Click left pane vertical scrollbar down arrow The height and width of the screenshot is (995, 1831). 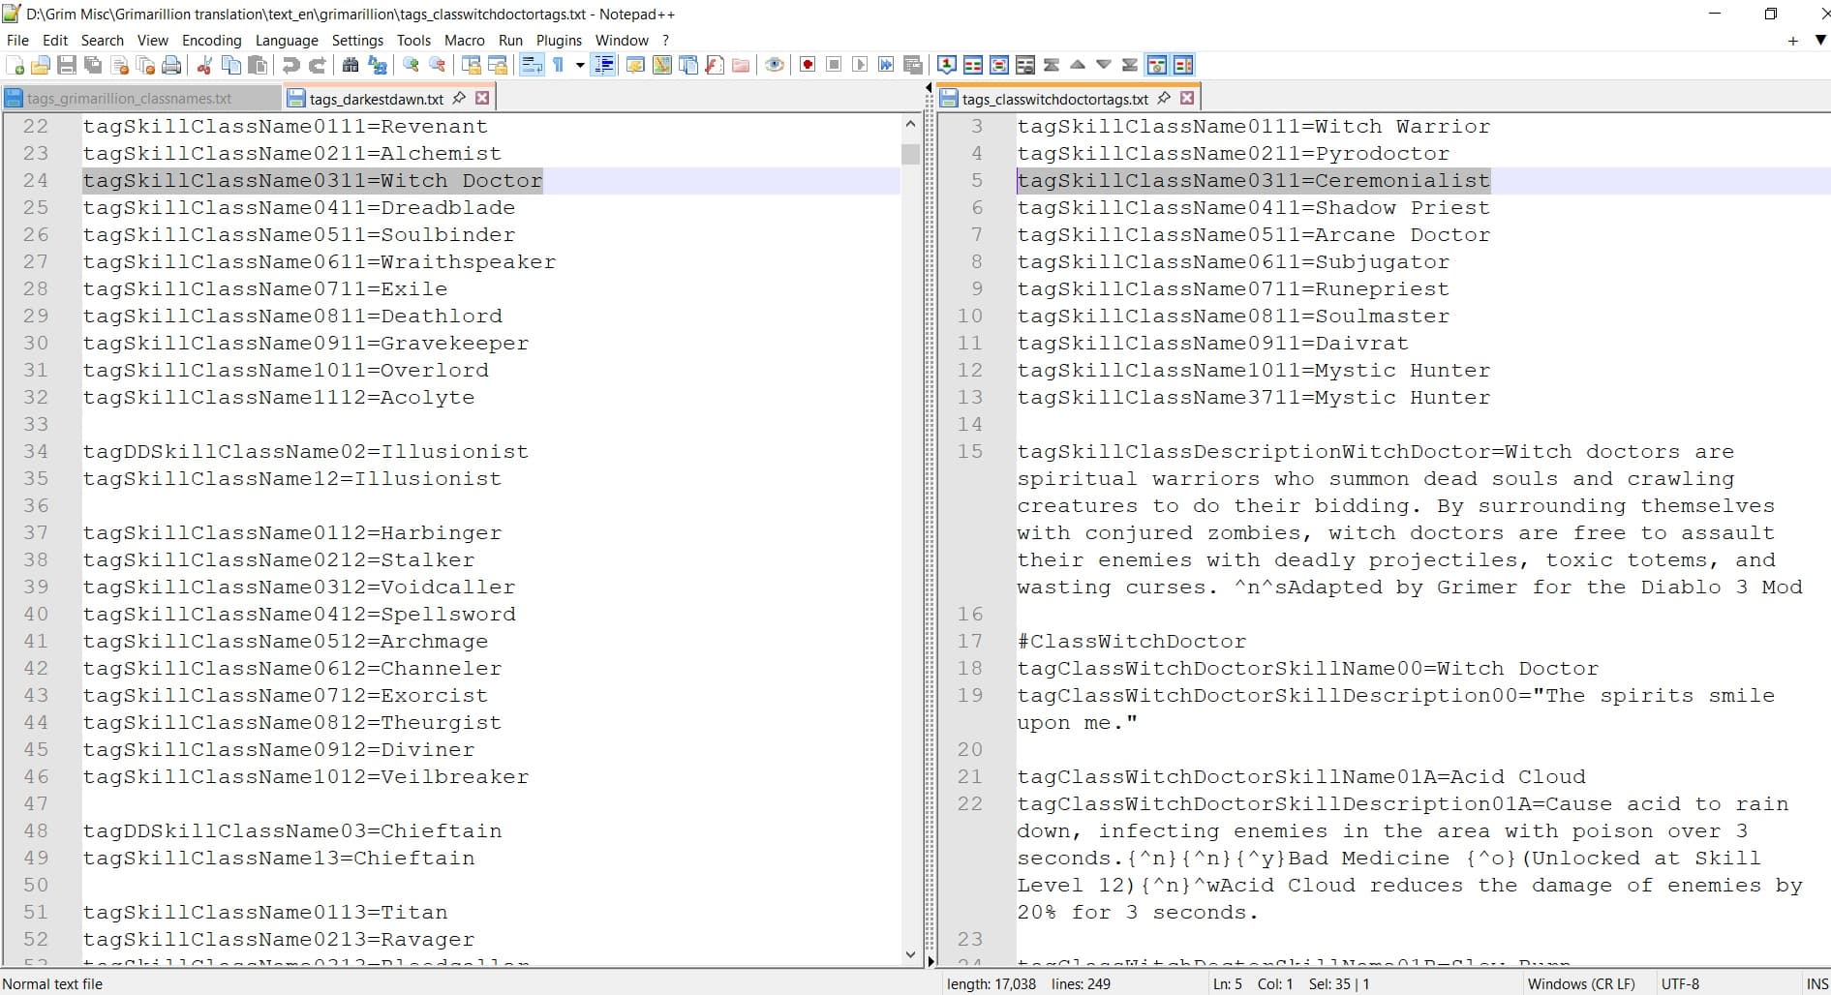910,954
